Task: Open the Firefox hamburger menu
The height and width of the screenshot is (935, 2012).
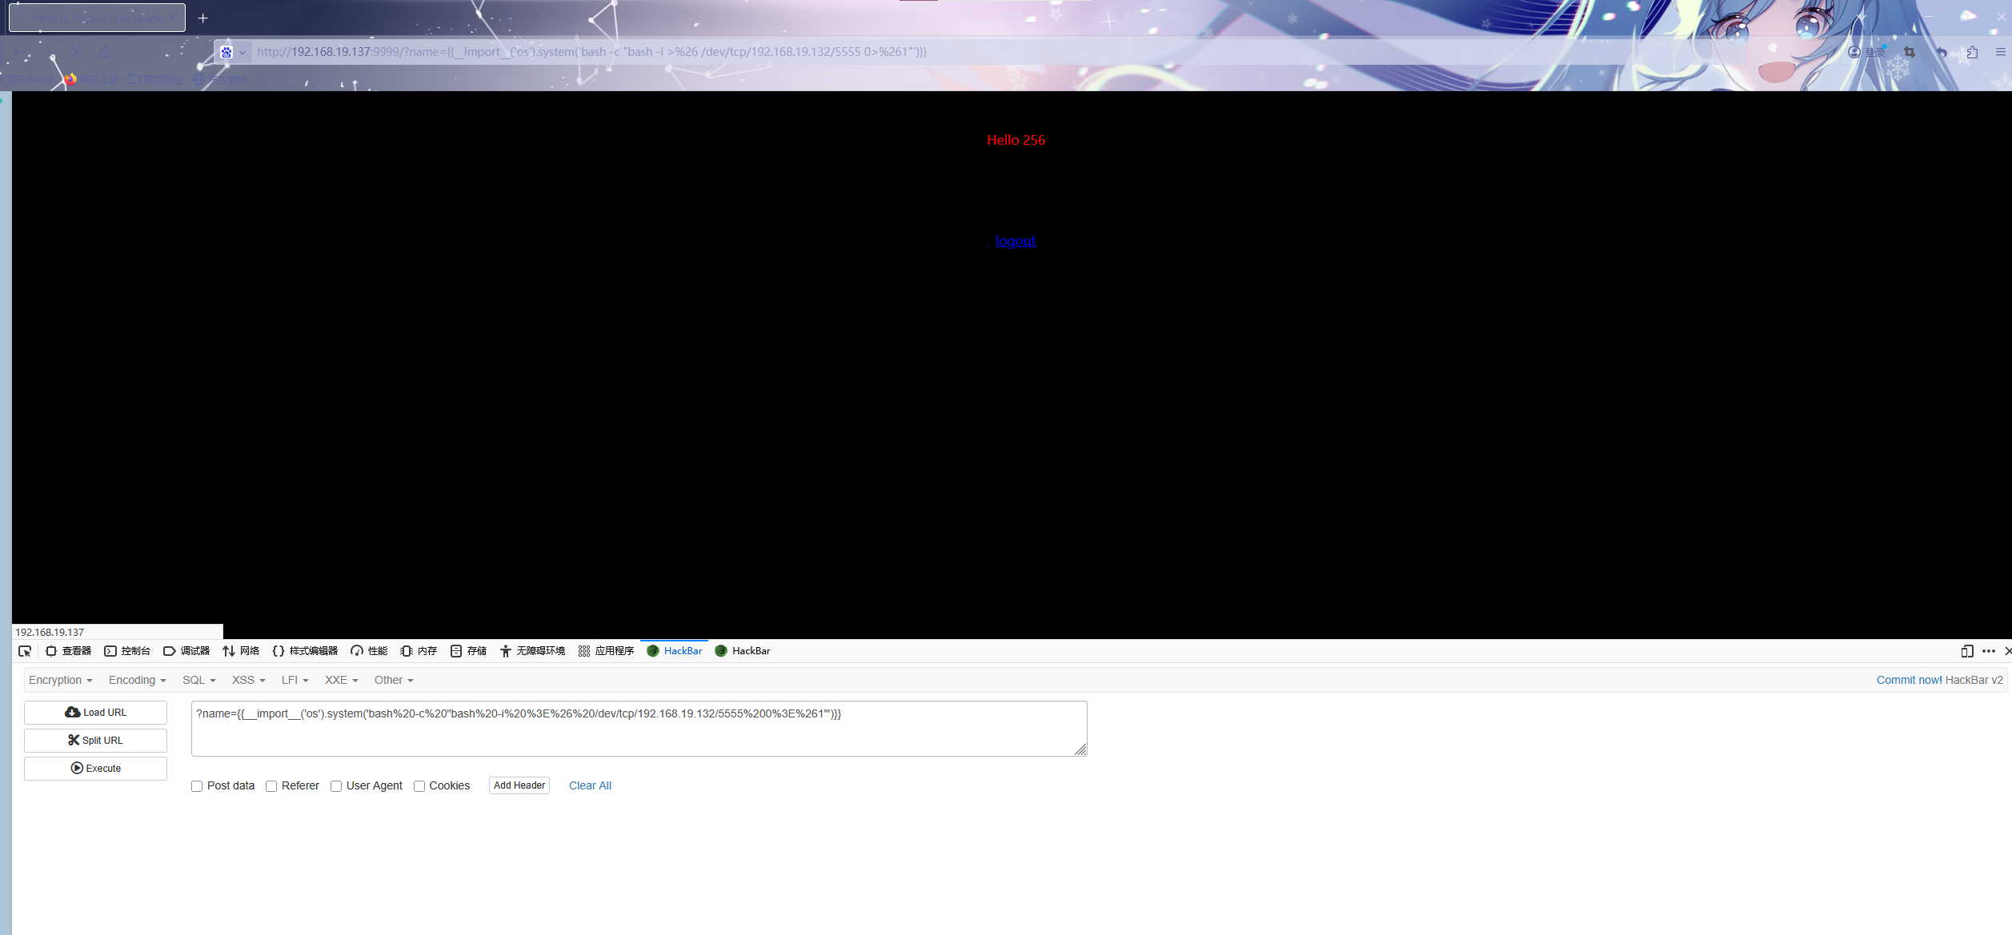Action: 2000,52
